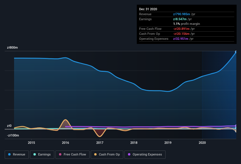Click the 1.1% profit margin text
The width and height of the screenshot is (241, 164).
[186, 24]
